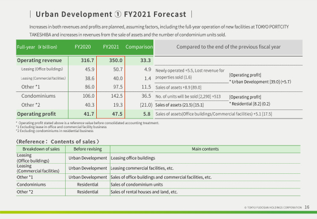Image resolution: width=317 pixels, height=219 pixels.
Task: Select the "Before revising" header cell
Action: click(x=88, y=149)
